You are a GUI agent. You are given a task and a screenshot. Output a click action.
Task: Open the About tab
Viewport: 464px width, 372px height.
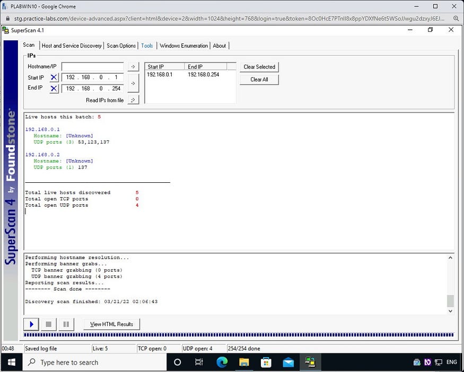coord(220,46)
